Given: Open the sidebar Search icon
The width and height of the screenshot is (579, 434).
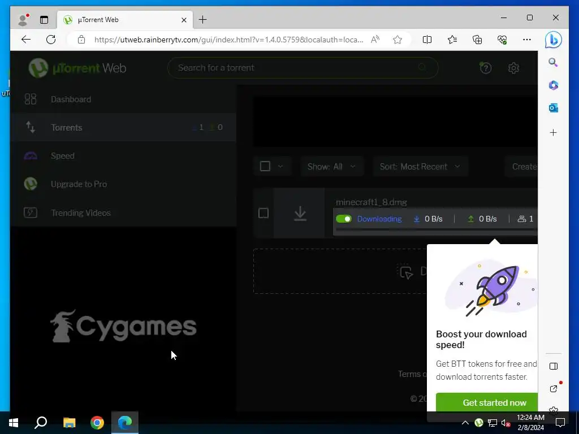Looking at the screenshot, I should tap(553, 62).
